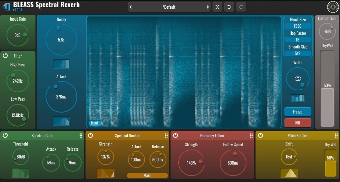Click the High Pass 242Hz knob
Image resolution: width=340 pixels, height=182 pixels.
pyautogui.click(x=18, y=81)
